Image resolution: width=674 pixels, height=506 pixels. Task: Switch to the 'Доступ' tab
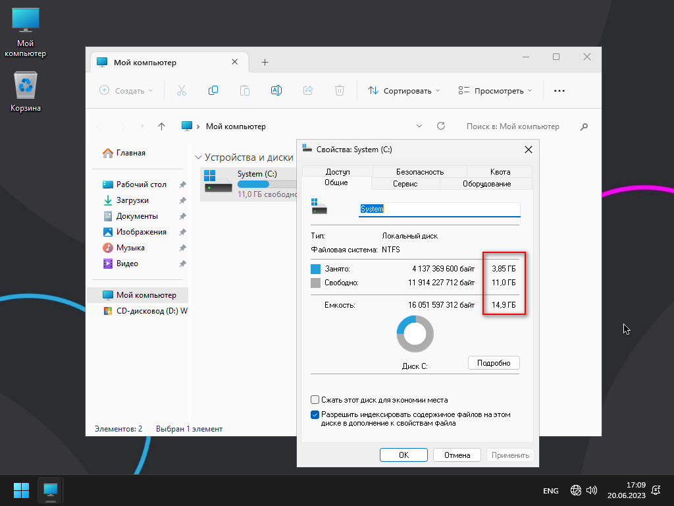click(338, 171)
